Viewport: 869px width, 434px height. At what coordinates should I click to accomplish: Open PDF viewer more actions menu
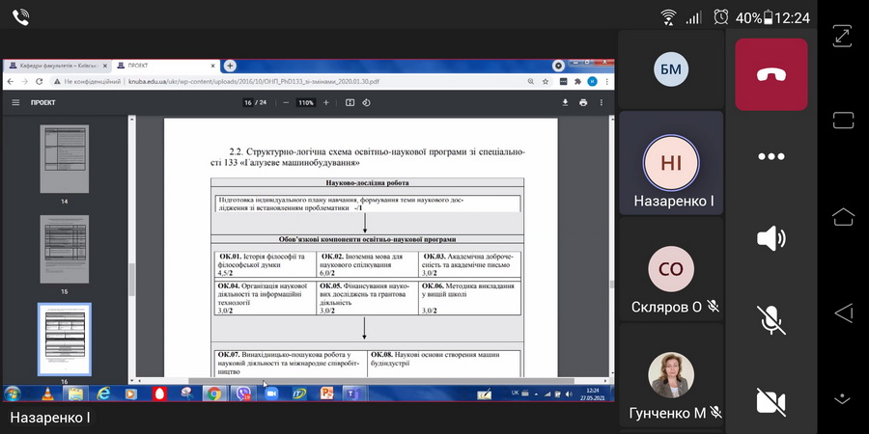click(603, 102)
